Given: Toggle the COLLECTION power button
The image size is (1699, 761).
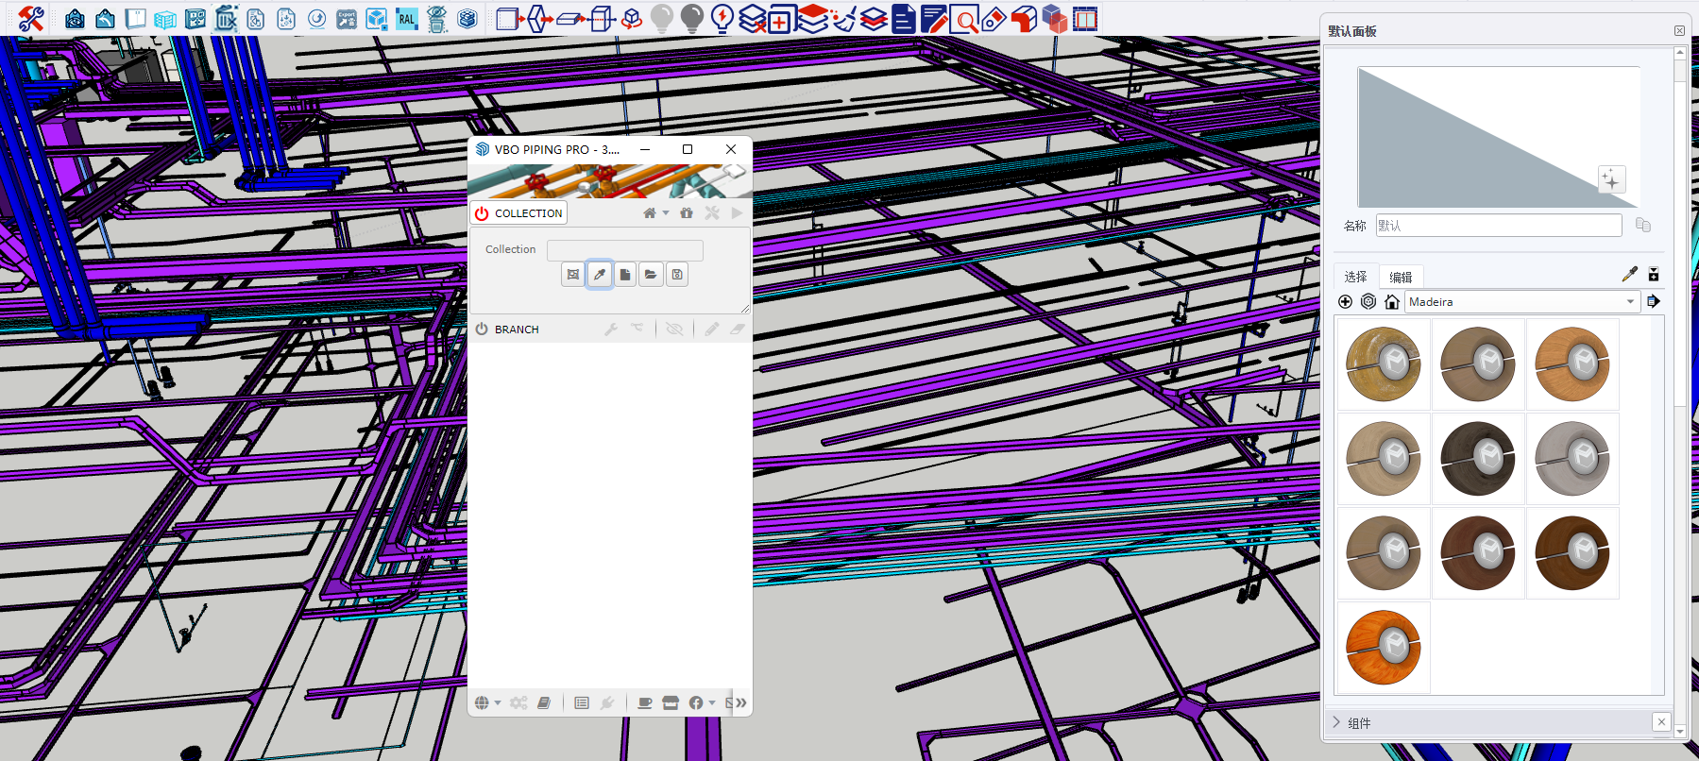Looking at the screenshot, I should (482, 213).
